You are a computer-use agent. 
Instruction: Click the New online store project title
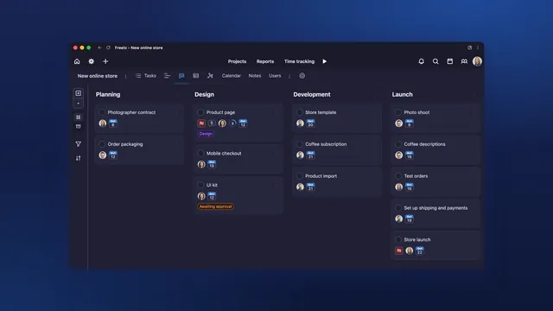[98, 76]
